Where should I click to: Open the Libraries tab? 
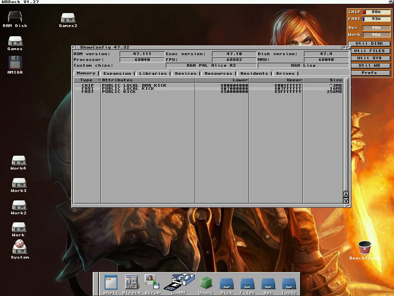tap(153, 73)
